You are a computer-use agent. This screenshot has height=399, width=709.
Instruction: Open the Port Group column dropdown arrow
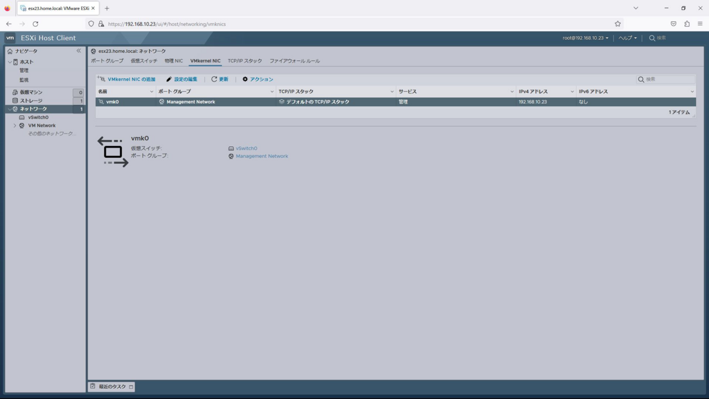[272, 92]
